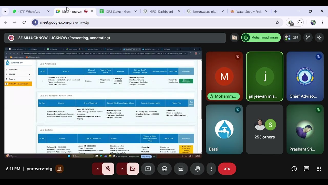328x185 pixels.
Task: Click the present screen button
Action: 148,169
